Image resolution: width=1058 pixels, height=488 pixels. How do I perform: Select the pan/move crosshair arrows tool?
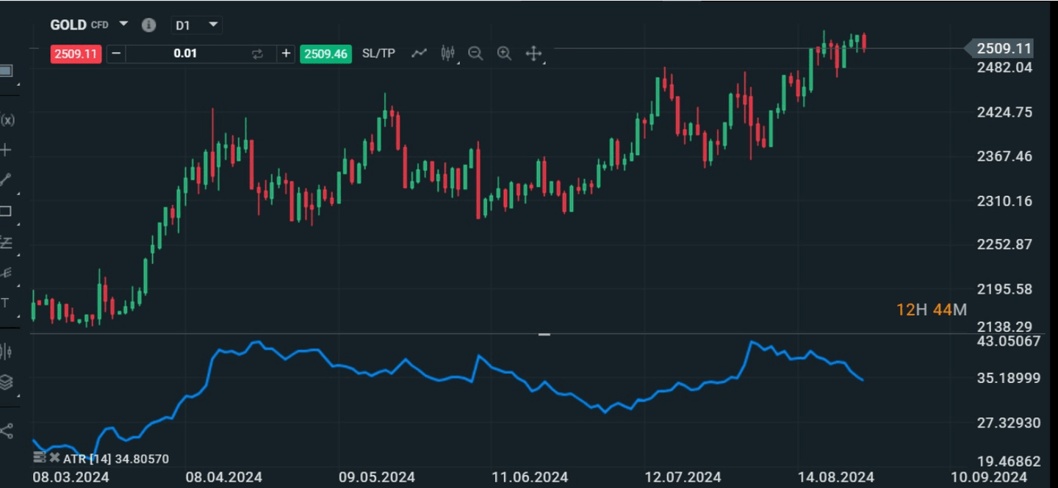pos(533,53)
